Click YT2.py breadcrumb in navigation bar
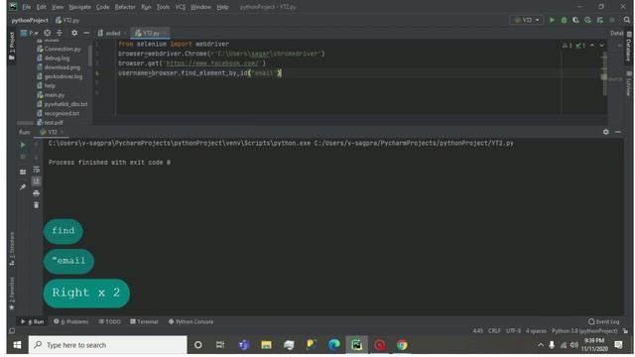635x357 pixels. 67,20
